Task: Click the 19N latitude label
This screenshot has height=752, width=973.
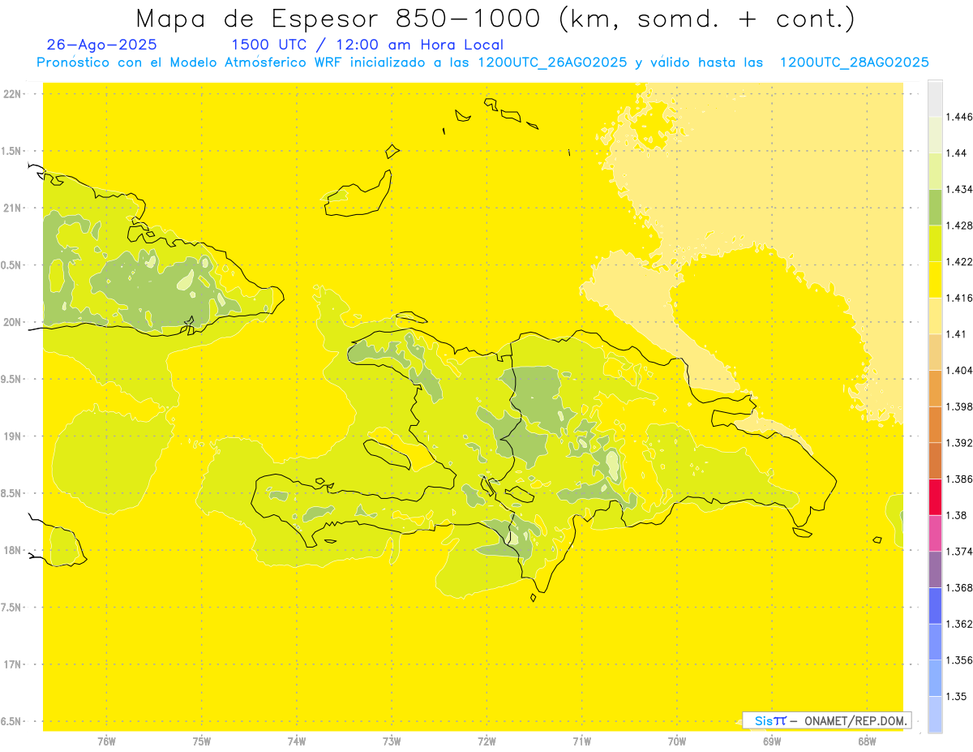Action: [x=11, y=436]
